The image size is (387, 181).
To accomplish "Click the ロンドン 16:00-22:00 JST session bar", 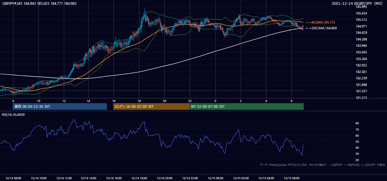I will tap(151, 106).
